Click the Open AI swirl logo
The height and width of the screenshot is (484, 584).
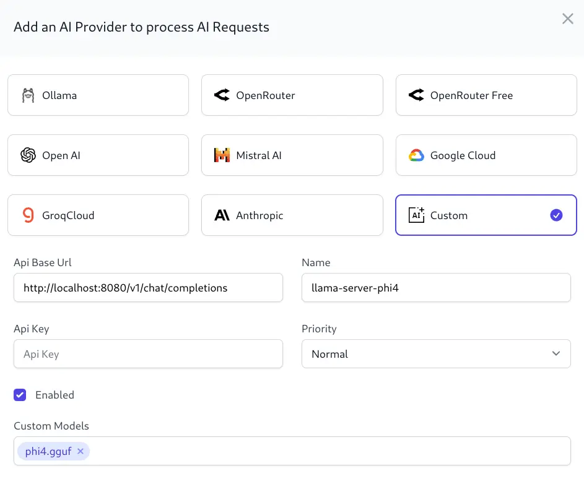pyautogui.click(x=28, y=155)
